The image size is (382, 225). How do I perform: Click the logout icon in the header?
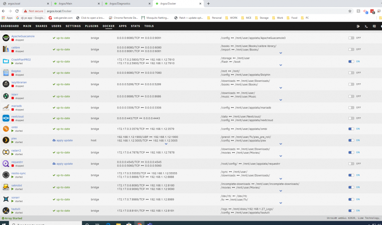pyautogui.click(x=358, y=26)
